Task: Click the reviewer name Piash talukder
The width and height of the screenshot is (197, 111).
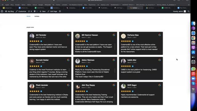Action: pyautogui.click(x=42, y=85)
